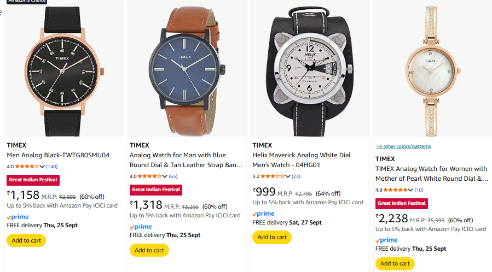Expand rating chevron for Blue Round Dial watch
492x272 pixels.
point(165,176)
